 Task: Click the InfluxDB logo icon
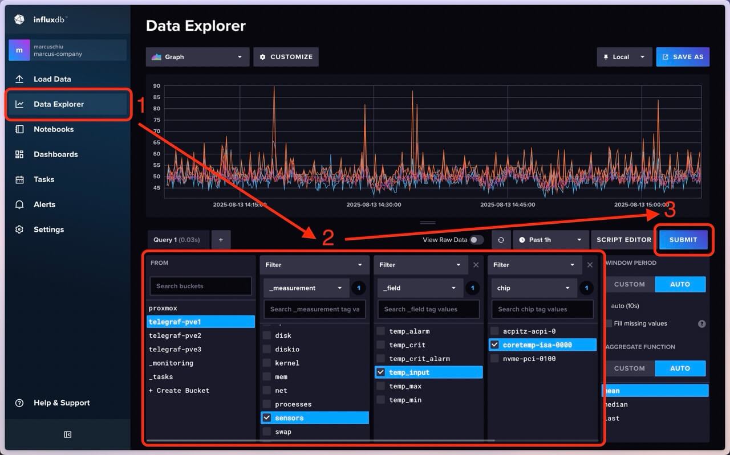pyautogui.click(x=19, y=19)
